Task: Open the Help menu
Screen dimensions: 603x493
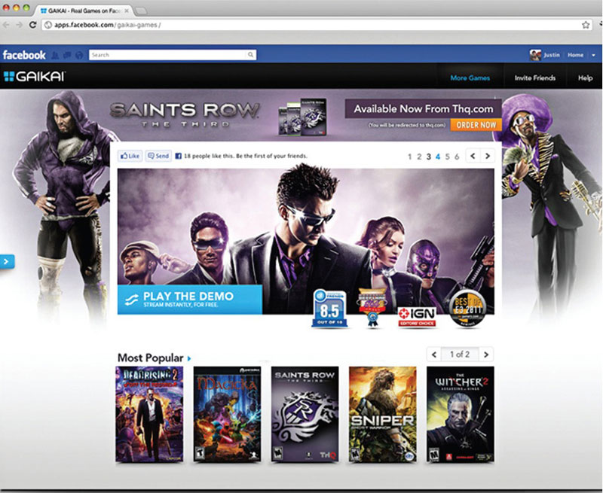Action: point(585,78)
